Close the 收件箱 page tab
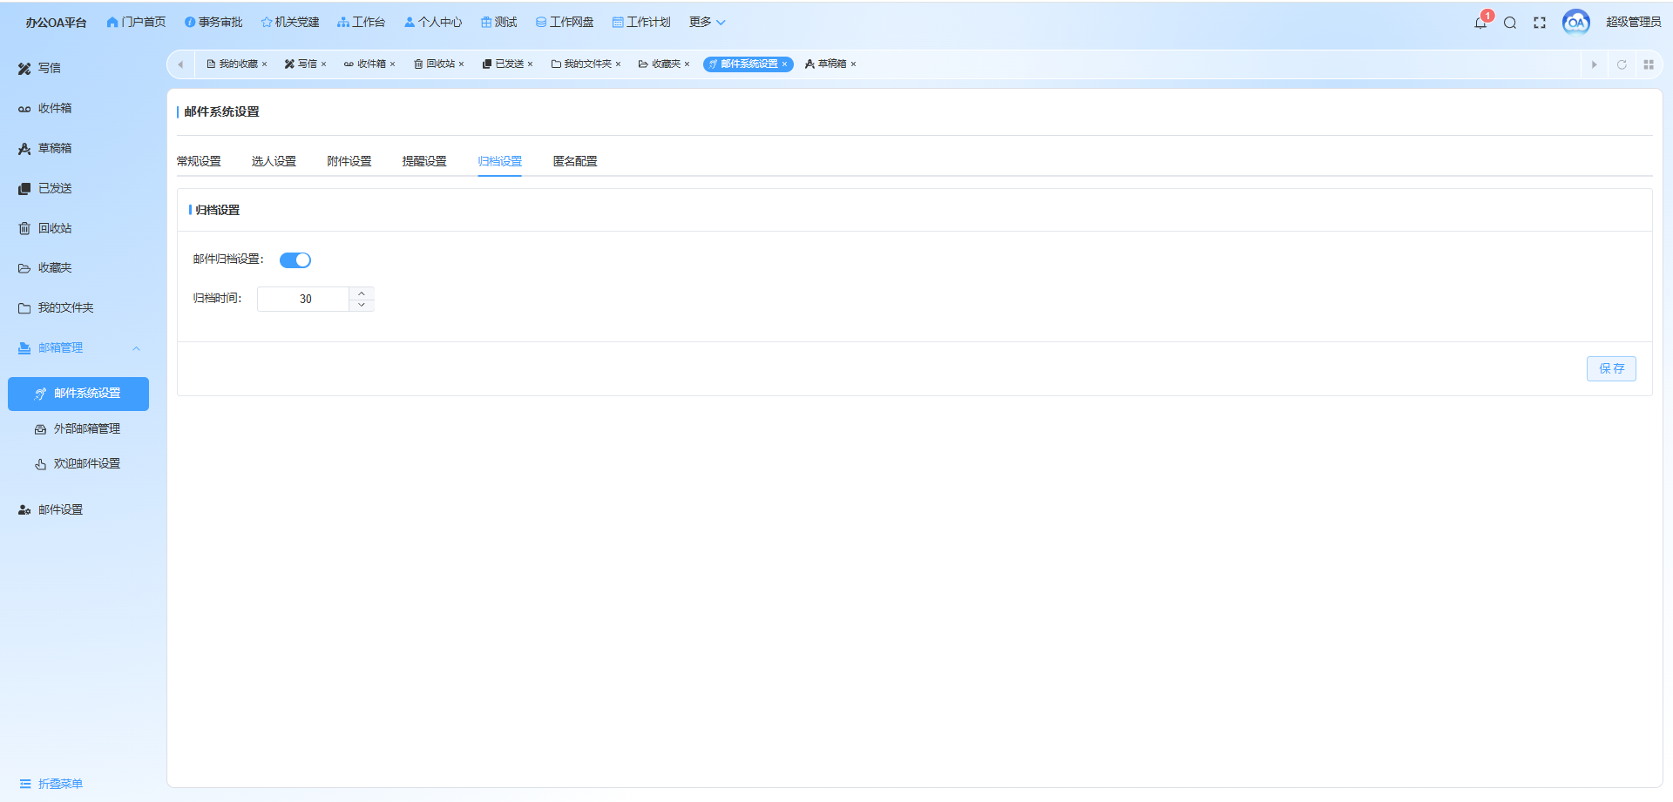Screen dimensions: 1673x802 point(392,64)
